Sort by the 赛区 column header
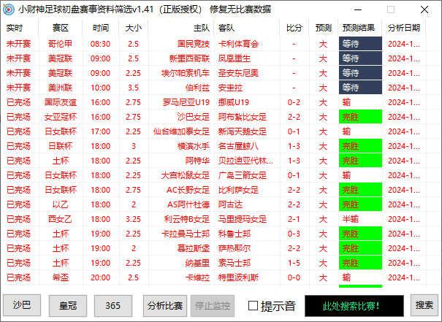 click(61, 28)
